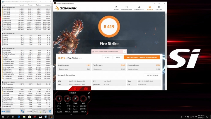Click the volume icon in system tray
211x119 pixels.
pos(193,117)
